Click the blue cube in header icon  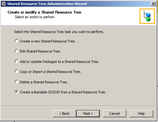click(148, 15)
